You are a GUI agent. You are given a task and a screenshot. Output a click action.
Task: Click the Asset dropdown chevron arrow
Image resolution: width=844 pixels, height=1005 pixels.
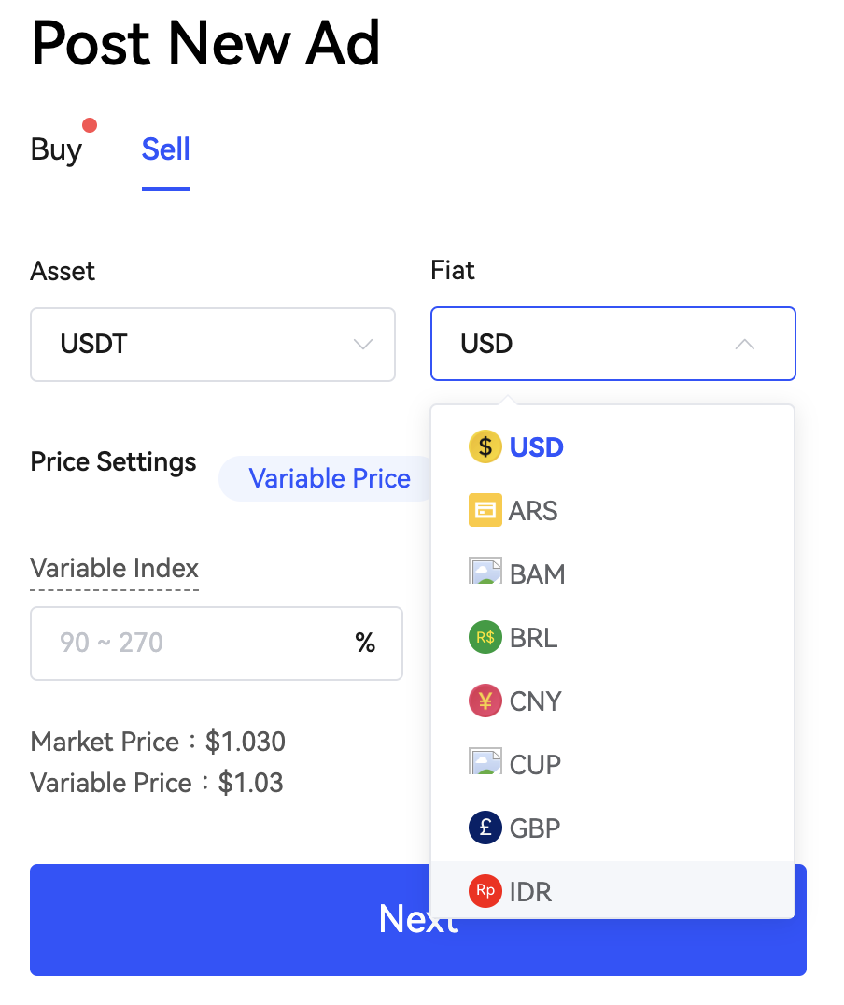pyautogui.click(x=363, y=345)
